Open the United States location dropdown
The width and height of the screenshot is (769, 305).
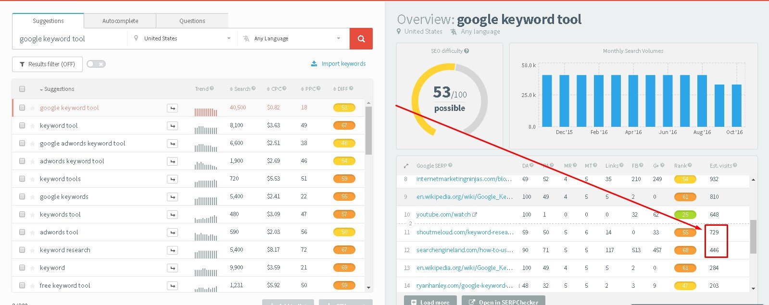point(182,38)
